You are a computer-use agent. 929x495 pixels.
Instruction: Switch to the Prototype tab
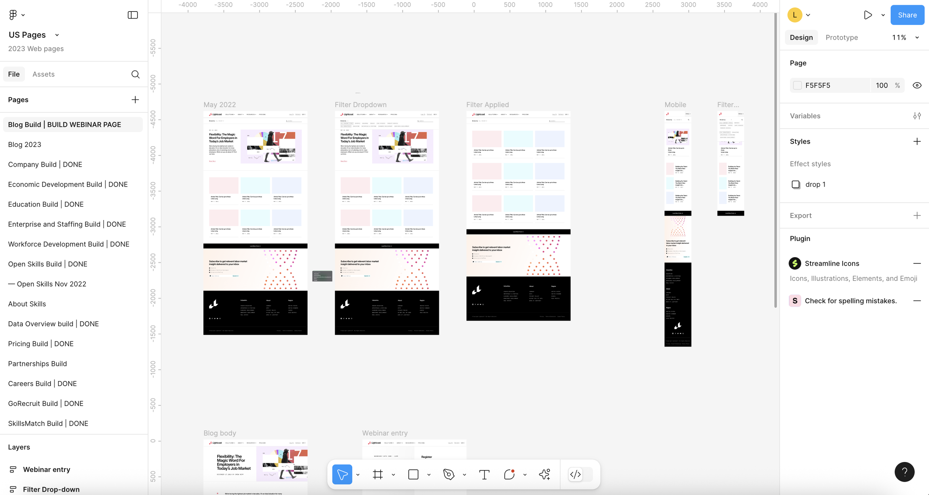[x=841, y=37]
